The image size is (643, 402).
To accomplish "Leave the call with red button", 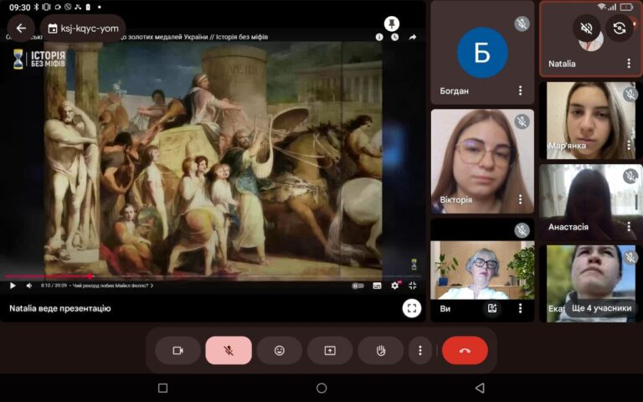I will (465, 350).
